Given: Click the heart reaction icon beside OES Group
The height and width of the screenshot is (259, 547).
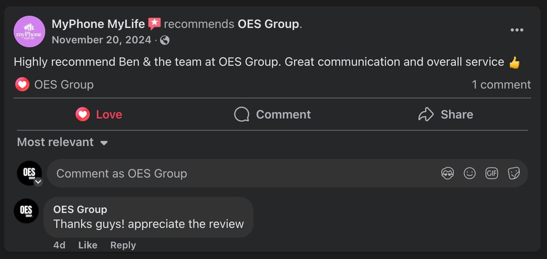Looking at the screenshot, I should coord(22,85).
